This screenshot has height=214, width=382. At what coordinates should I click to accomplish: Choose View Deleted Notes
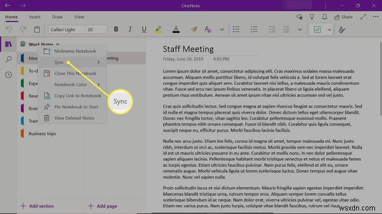tap(72, 118)
